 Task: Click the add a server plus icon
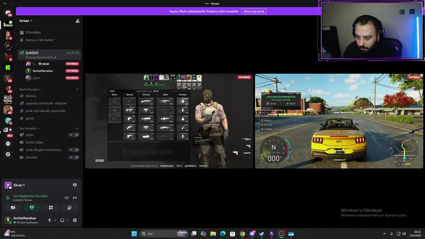pyautogui.click(x=8, y=144)
